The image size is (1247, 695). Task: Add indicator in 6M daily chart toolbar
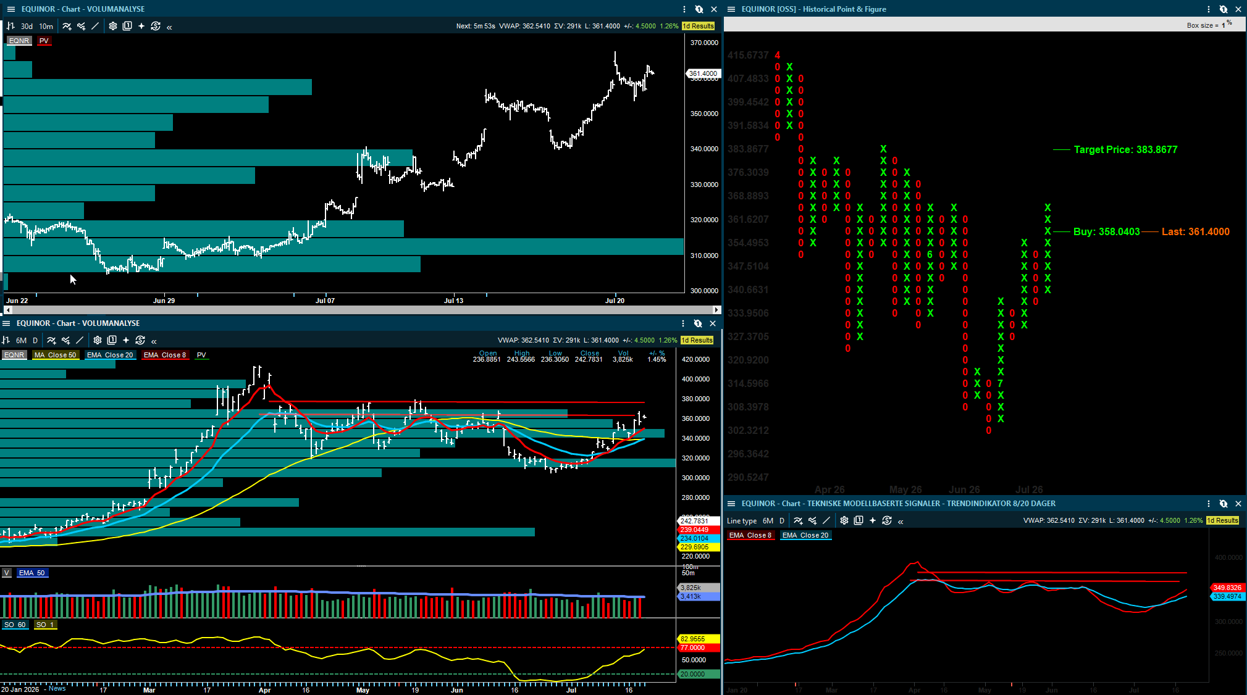[51, 340]
